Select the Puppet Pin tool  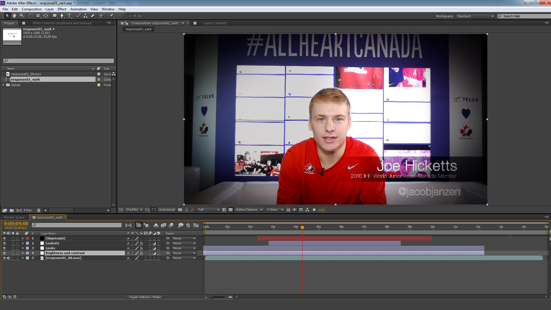pyautogui.click(x=111, y=16)
